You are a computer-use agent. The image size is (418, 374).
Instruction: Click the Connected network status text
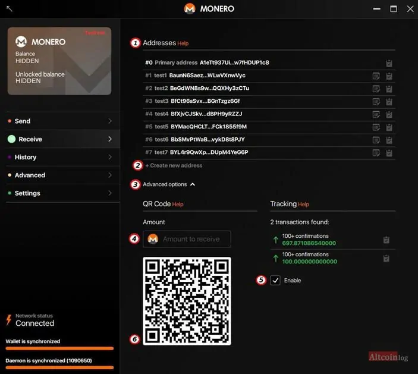click(34, 323)
